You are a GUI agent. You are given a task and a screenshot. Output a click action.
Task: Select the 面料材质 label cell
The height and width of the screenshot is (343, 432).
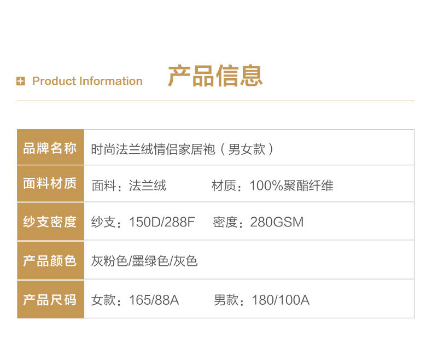point(50,184)
